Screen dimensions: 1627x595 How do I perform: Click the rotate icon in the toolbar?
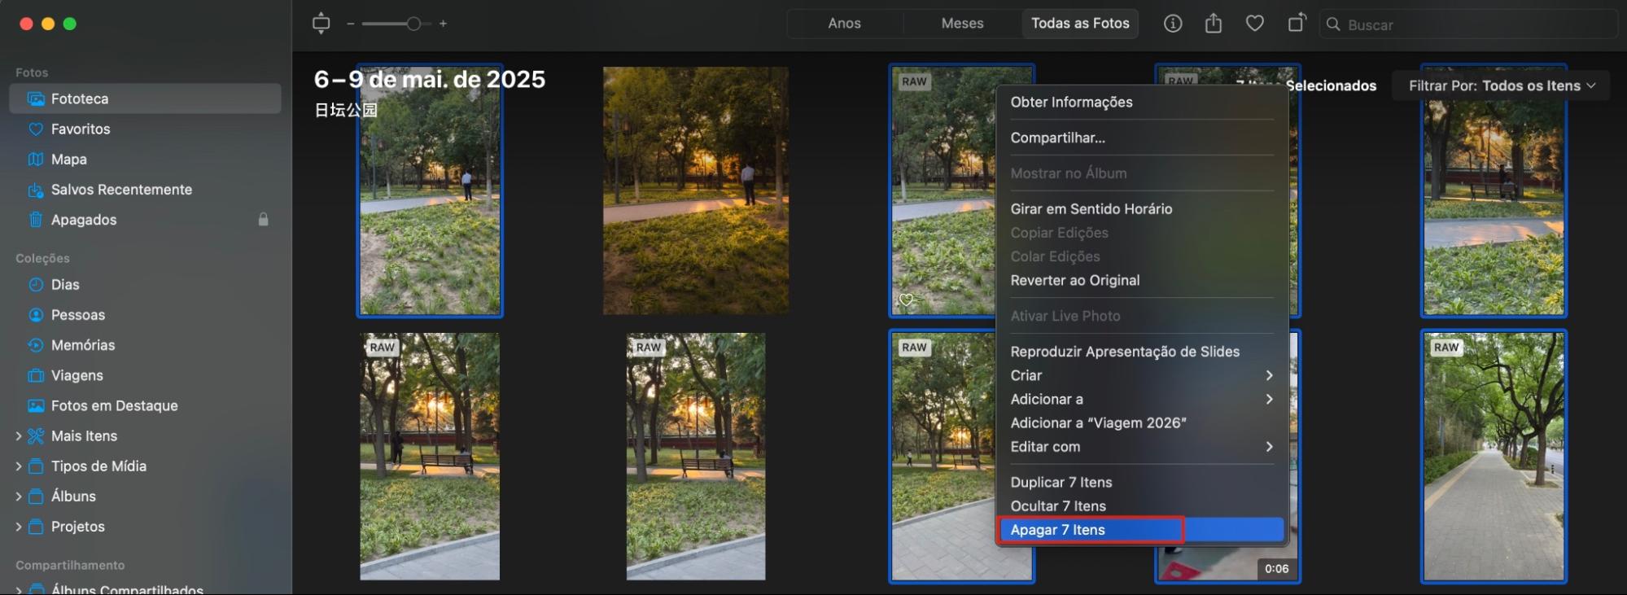click(1297, 24)
